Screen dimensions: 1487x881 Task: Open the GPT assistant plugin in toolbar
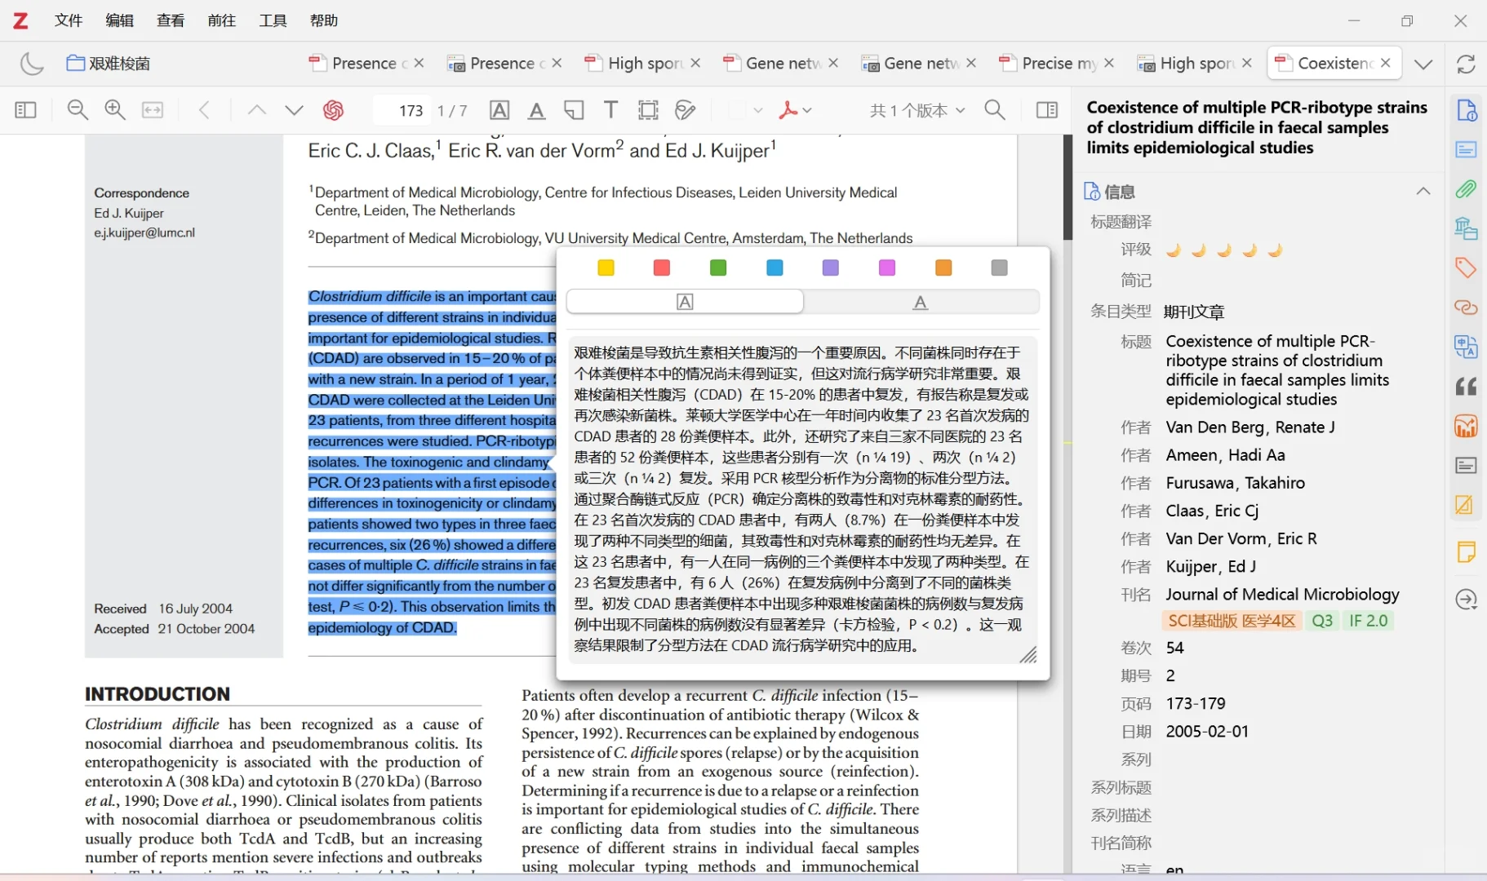333,110
